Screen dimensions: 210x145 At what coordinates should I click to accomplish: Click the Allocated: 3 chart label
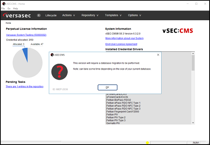coord(19,44)
